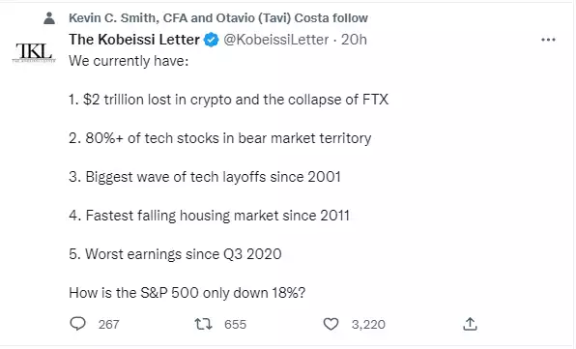
Task: Like the tweet with heart icon
Action: tap(331, 324)
